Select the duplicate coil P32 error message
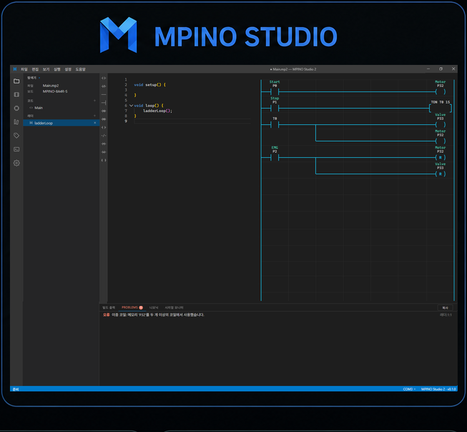Viewport: 467px width, 432px height. coord(154,315)
